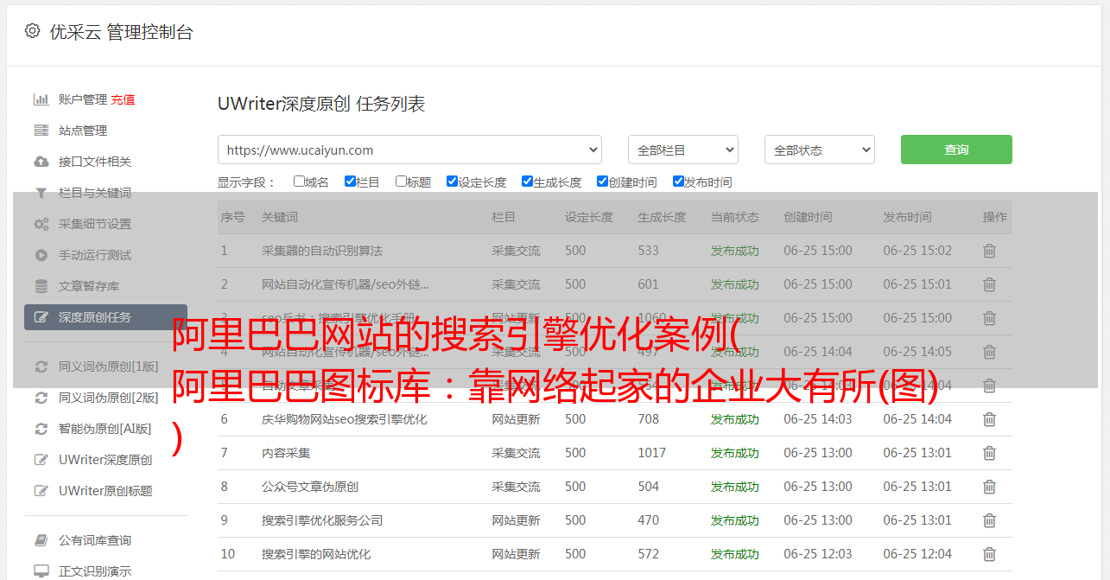1110x580 pixels.
Task: Open the site URL dropdown
Action: click(x=409, y=150)
